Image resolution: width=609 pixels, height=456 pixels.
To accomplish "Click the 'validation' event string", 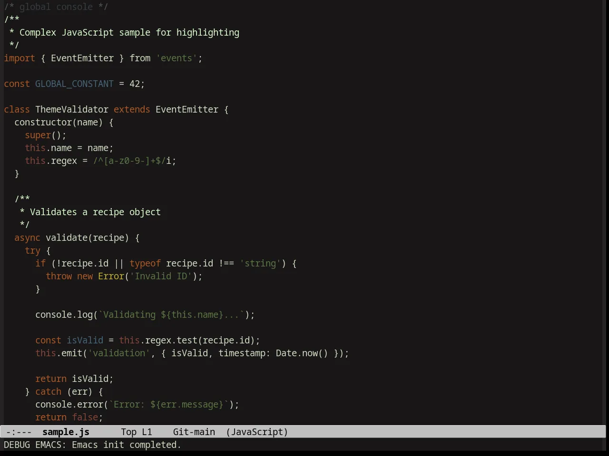I will pos(119,353).
